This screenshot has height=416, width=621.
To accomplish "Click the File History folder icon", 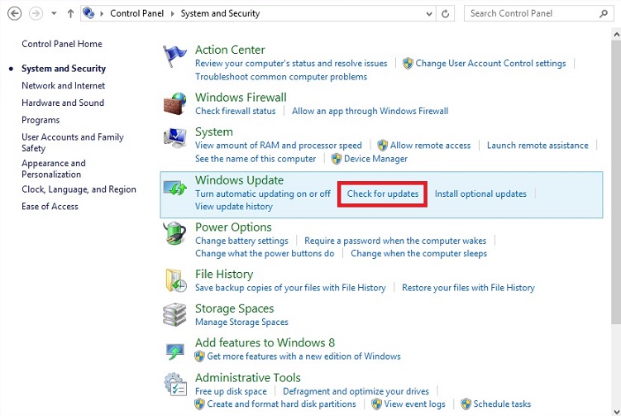I will coord(174,280).
